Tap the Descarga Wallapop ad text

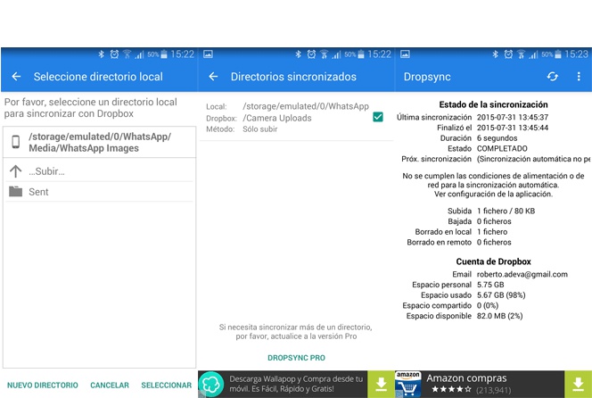click(296, 384)
